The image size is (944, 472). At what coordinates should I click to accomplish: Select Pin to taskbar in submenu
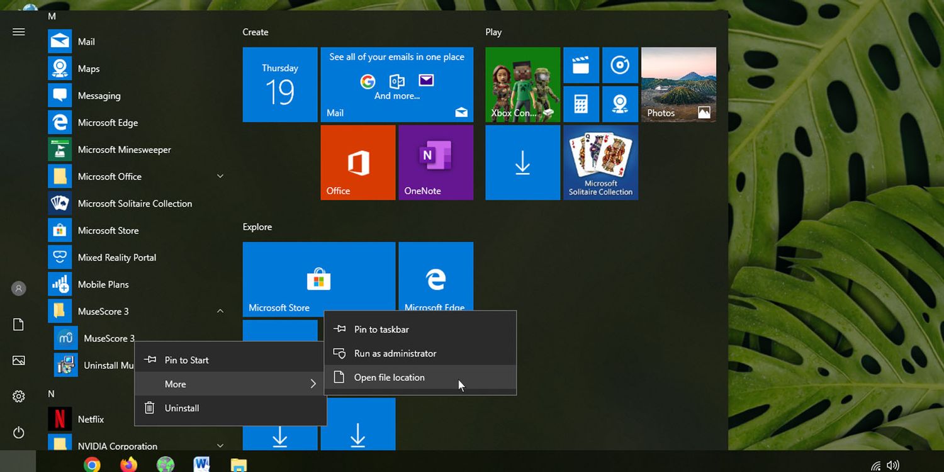[420, 329]
